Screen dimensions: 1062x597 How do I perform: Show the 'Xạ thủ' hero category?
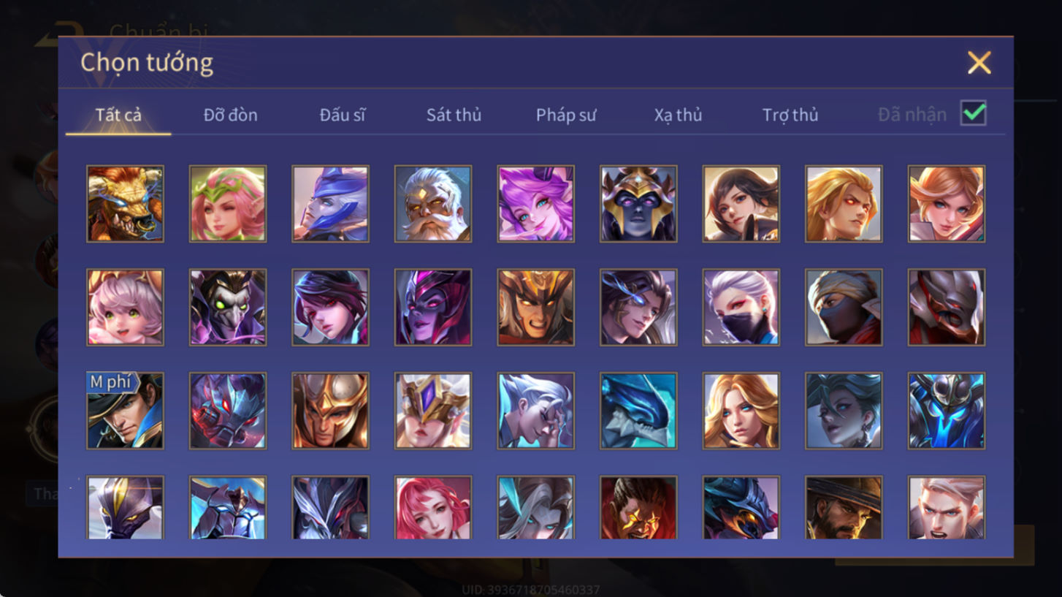click(x=678, y=115)
